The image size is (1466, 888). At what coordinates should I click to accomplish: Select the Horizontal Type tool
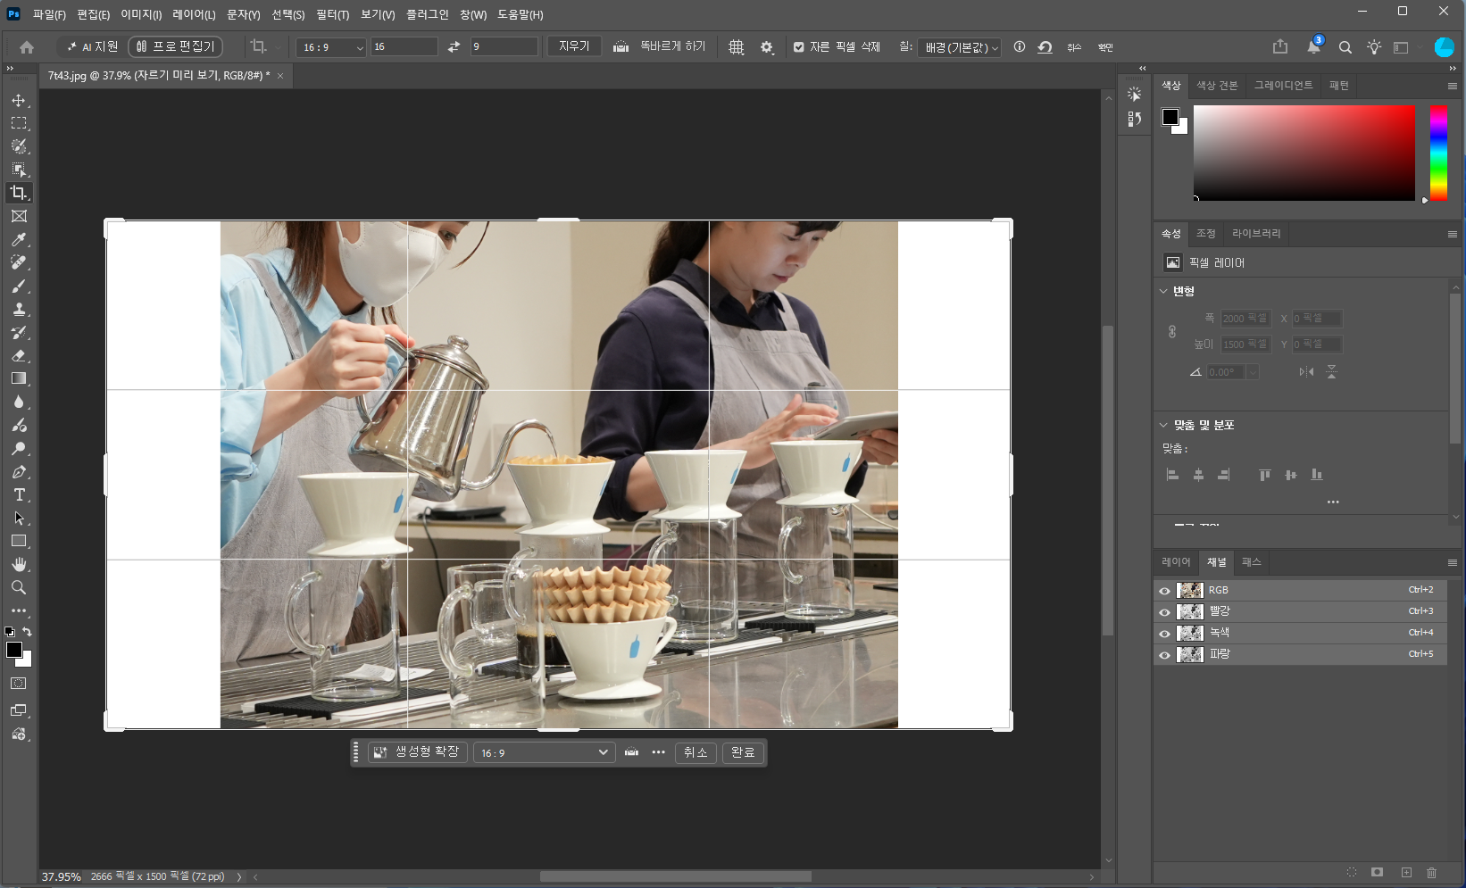pos(19,494)
